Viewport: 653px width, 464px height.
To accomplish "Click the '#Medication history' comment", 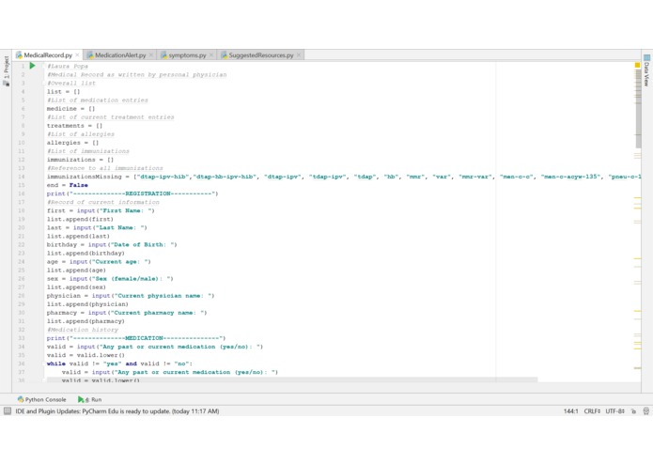I will [83, 330].
